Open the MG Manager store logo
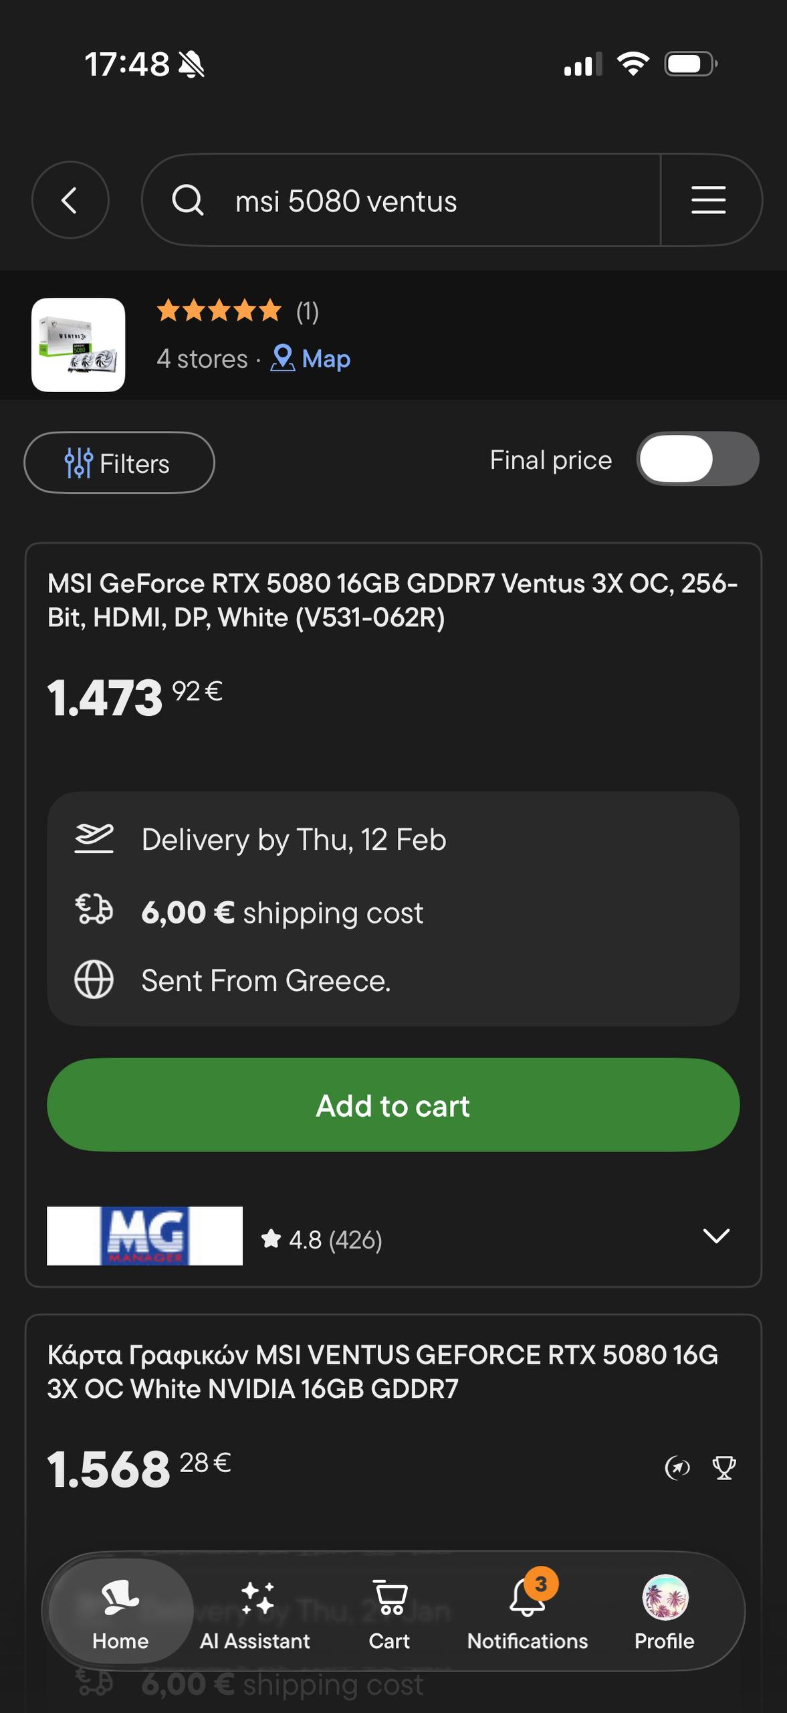The height and width of the screenshot is (1713, 787). click(144, 1236)
